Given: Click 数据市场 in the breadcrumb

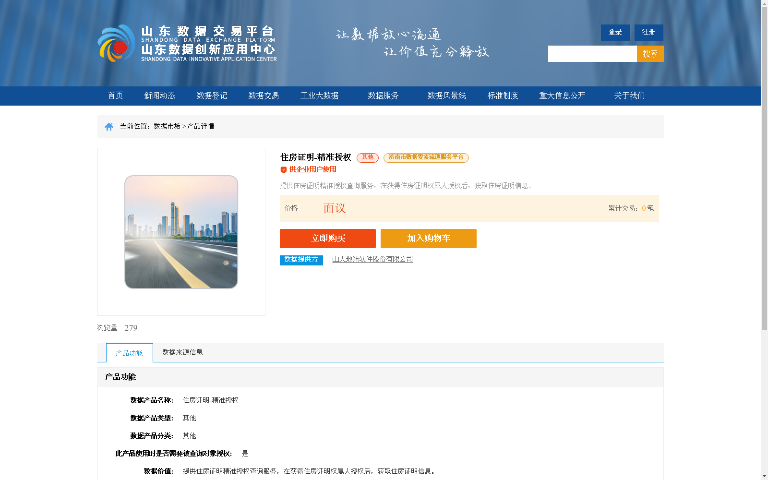Looking at the screenshot, I should pyautogui.click(x=167, y=126).
